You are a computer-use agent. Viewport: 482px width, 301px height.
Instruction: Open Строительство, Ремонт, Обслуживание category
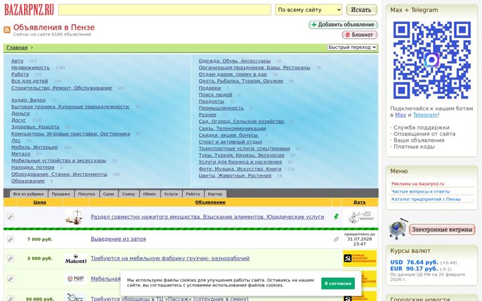(62, 88)
